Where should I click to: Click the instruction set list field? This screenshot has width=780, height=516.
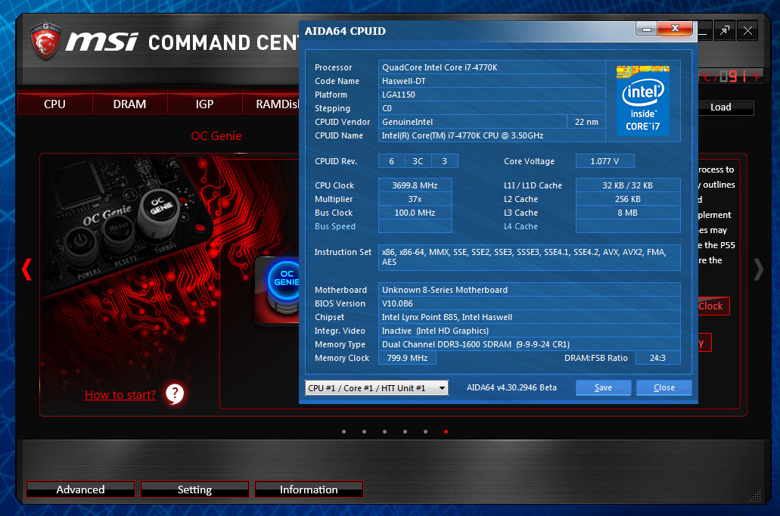(x=530, y=257)
